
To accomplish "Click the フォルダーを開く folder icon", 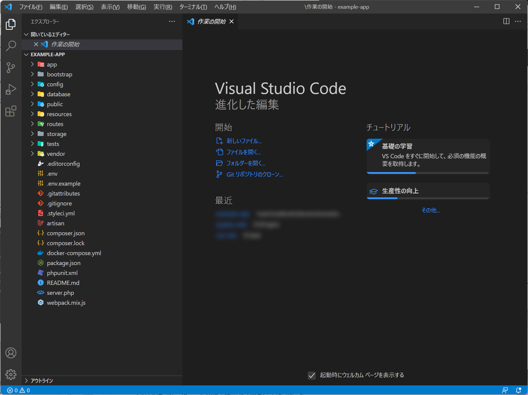I will [219, 163].
